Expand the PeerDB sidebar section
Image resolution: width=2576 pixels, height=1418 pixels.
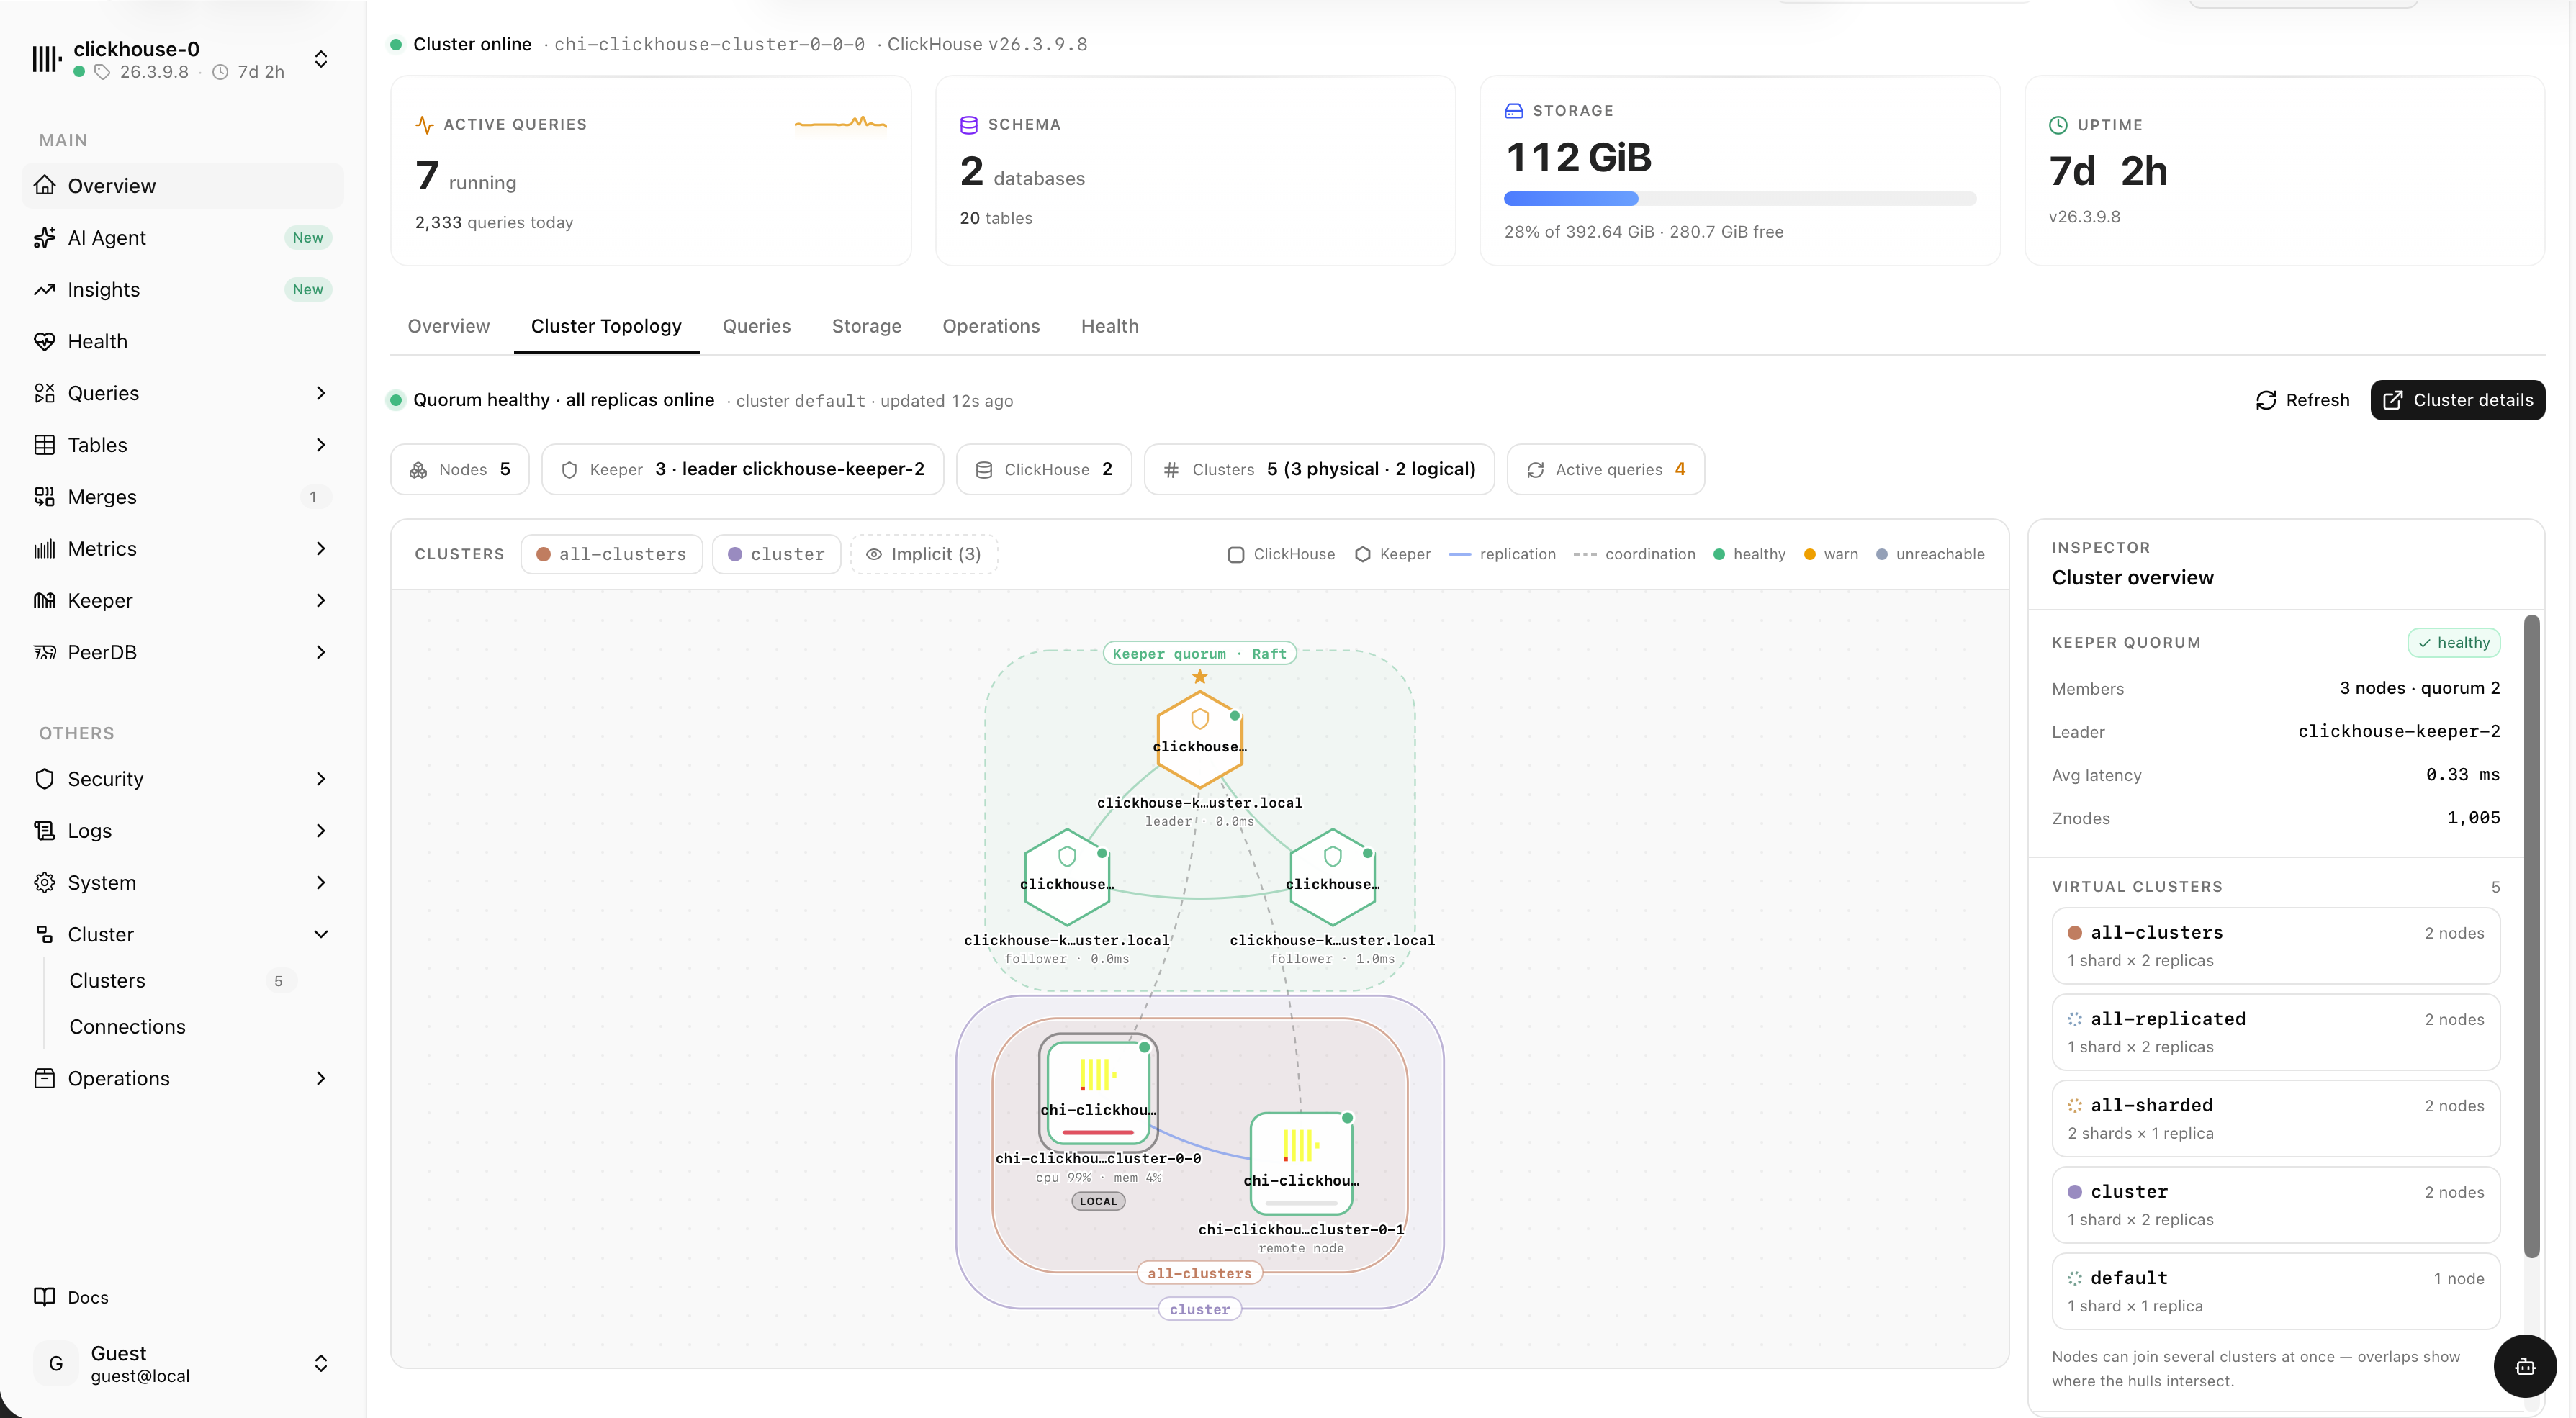321,653
